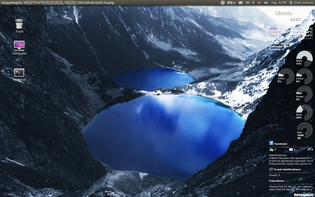Screen dimensions: 315x197
Task: Open the Bluetooth indicator in top panel
Action: [253, 3]
